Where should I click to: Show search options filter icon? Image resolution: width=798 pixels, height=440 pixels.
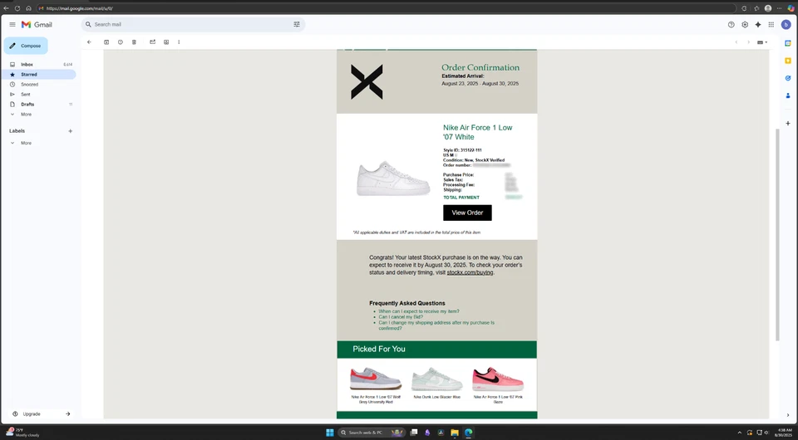point(297,24)
